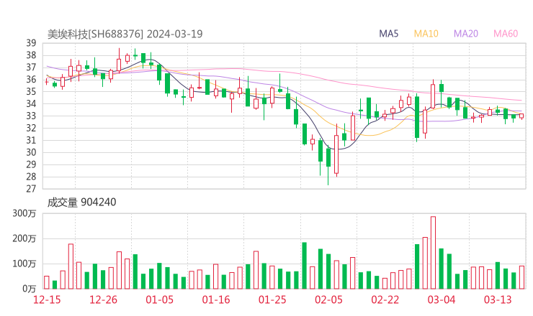Click the 33 price axis label
This screenshot has width=533, height=316.
pos(31,116)
